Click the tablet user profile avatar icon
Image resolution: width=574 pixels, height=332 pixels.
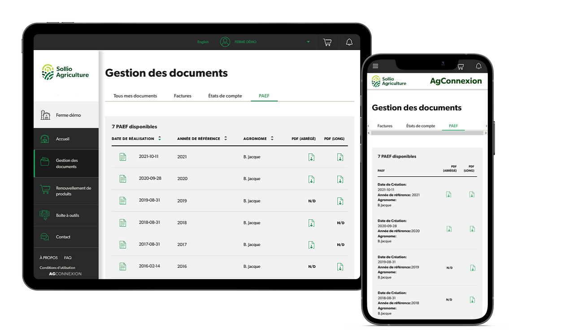point(225,42)
